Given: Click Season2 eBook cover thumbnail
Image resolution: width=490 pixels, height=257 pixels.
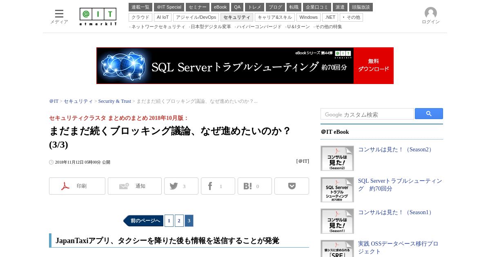Looking at the screenshot, I should point(337,158).
